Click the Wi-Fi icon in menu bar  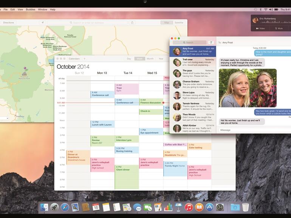pyautogui.click(x=266, y=9)
